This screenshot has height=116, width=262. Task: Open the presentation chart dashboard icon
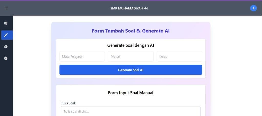point(6,24)
